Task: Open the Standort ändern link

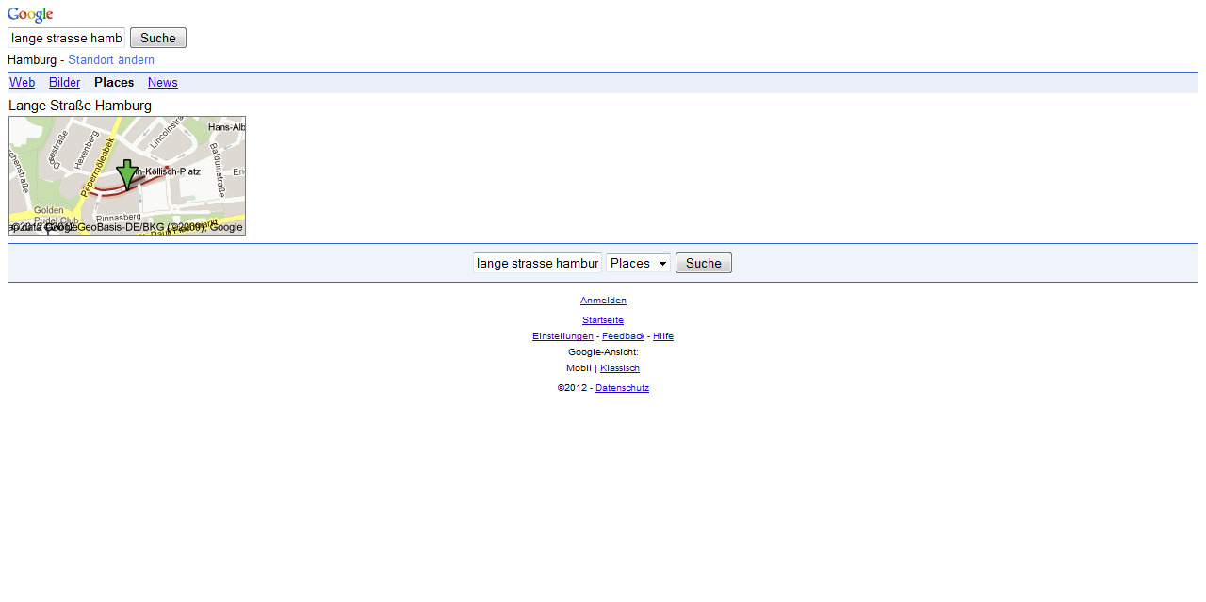Action: (x=111, y=60)
